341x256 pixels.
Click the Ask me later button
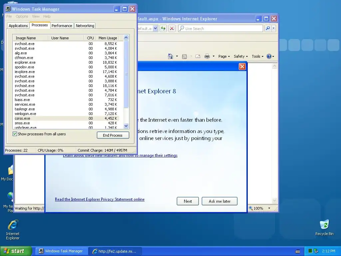(219, 201)
